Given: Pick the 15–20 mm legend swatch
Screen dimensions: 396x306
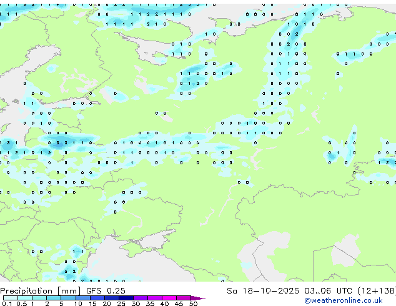Looking at the screenshot, I should [97, 298].
